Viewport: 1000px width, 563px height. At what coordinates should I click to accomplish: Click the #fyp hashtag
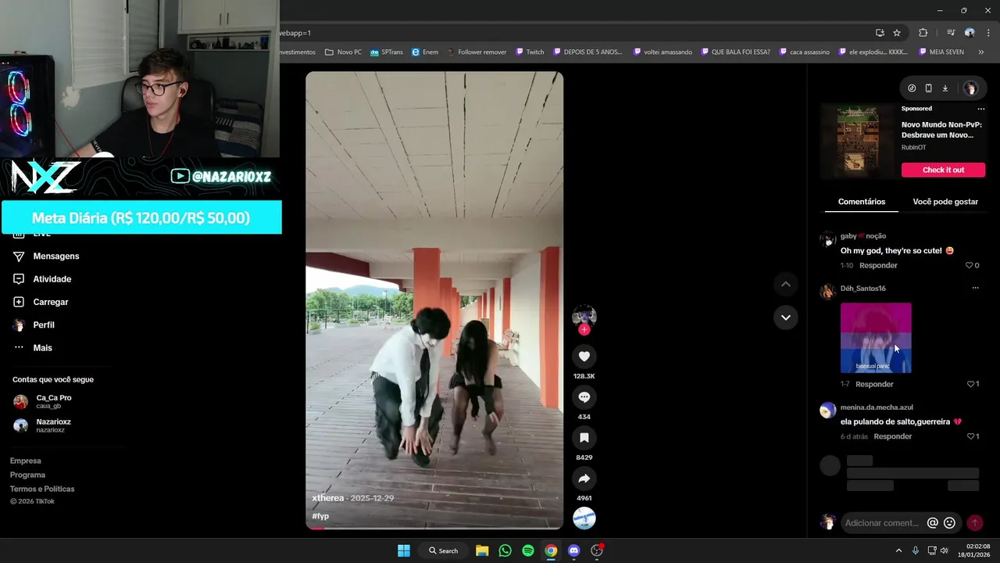[320, 516]
